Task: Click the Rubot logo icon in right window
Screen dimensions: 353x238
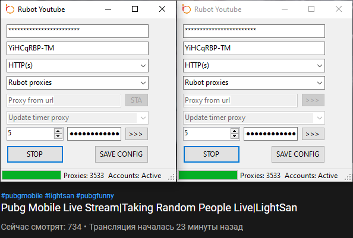Action: pos(187,9)
